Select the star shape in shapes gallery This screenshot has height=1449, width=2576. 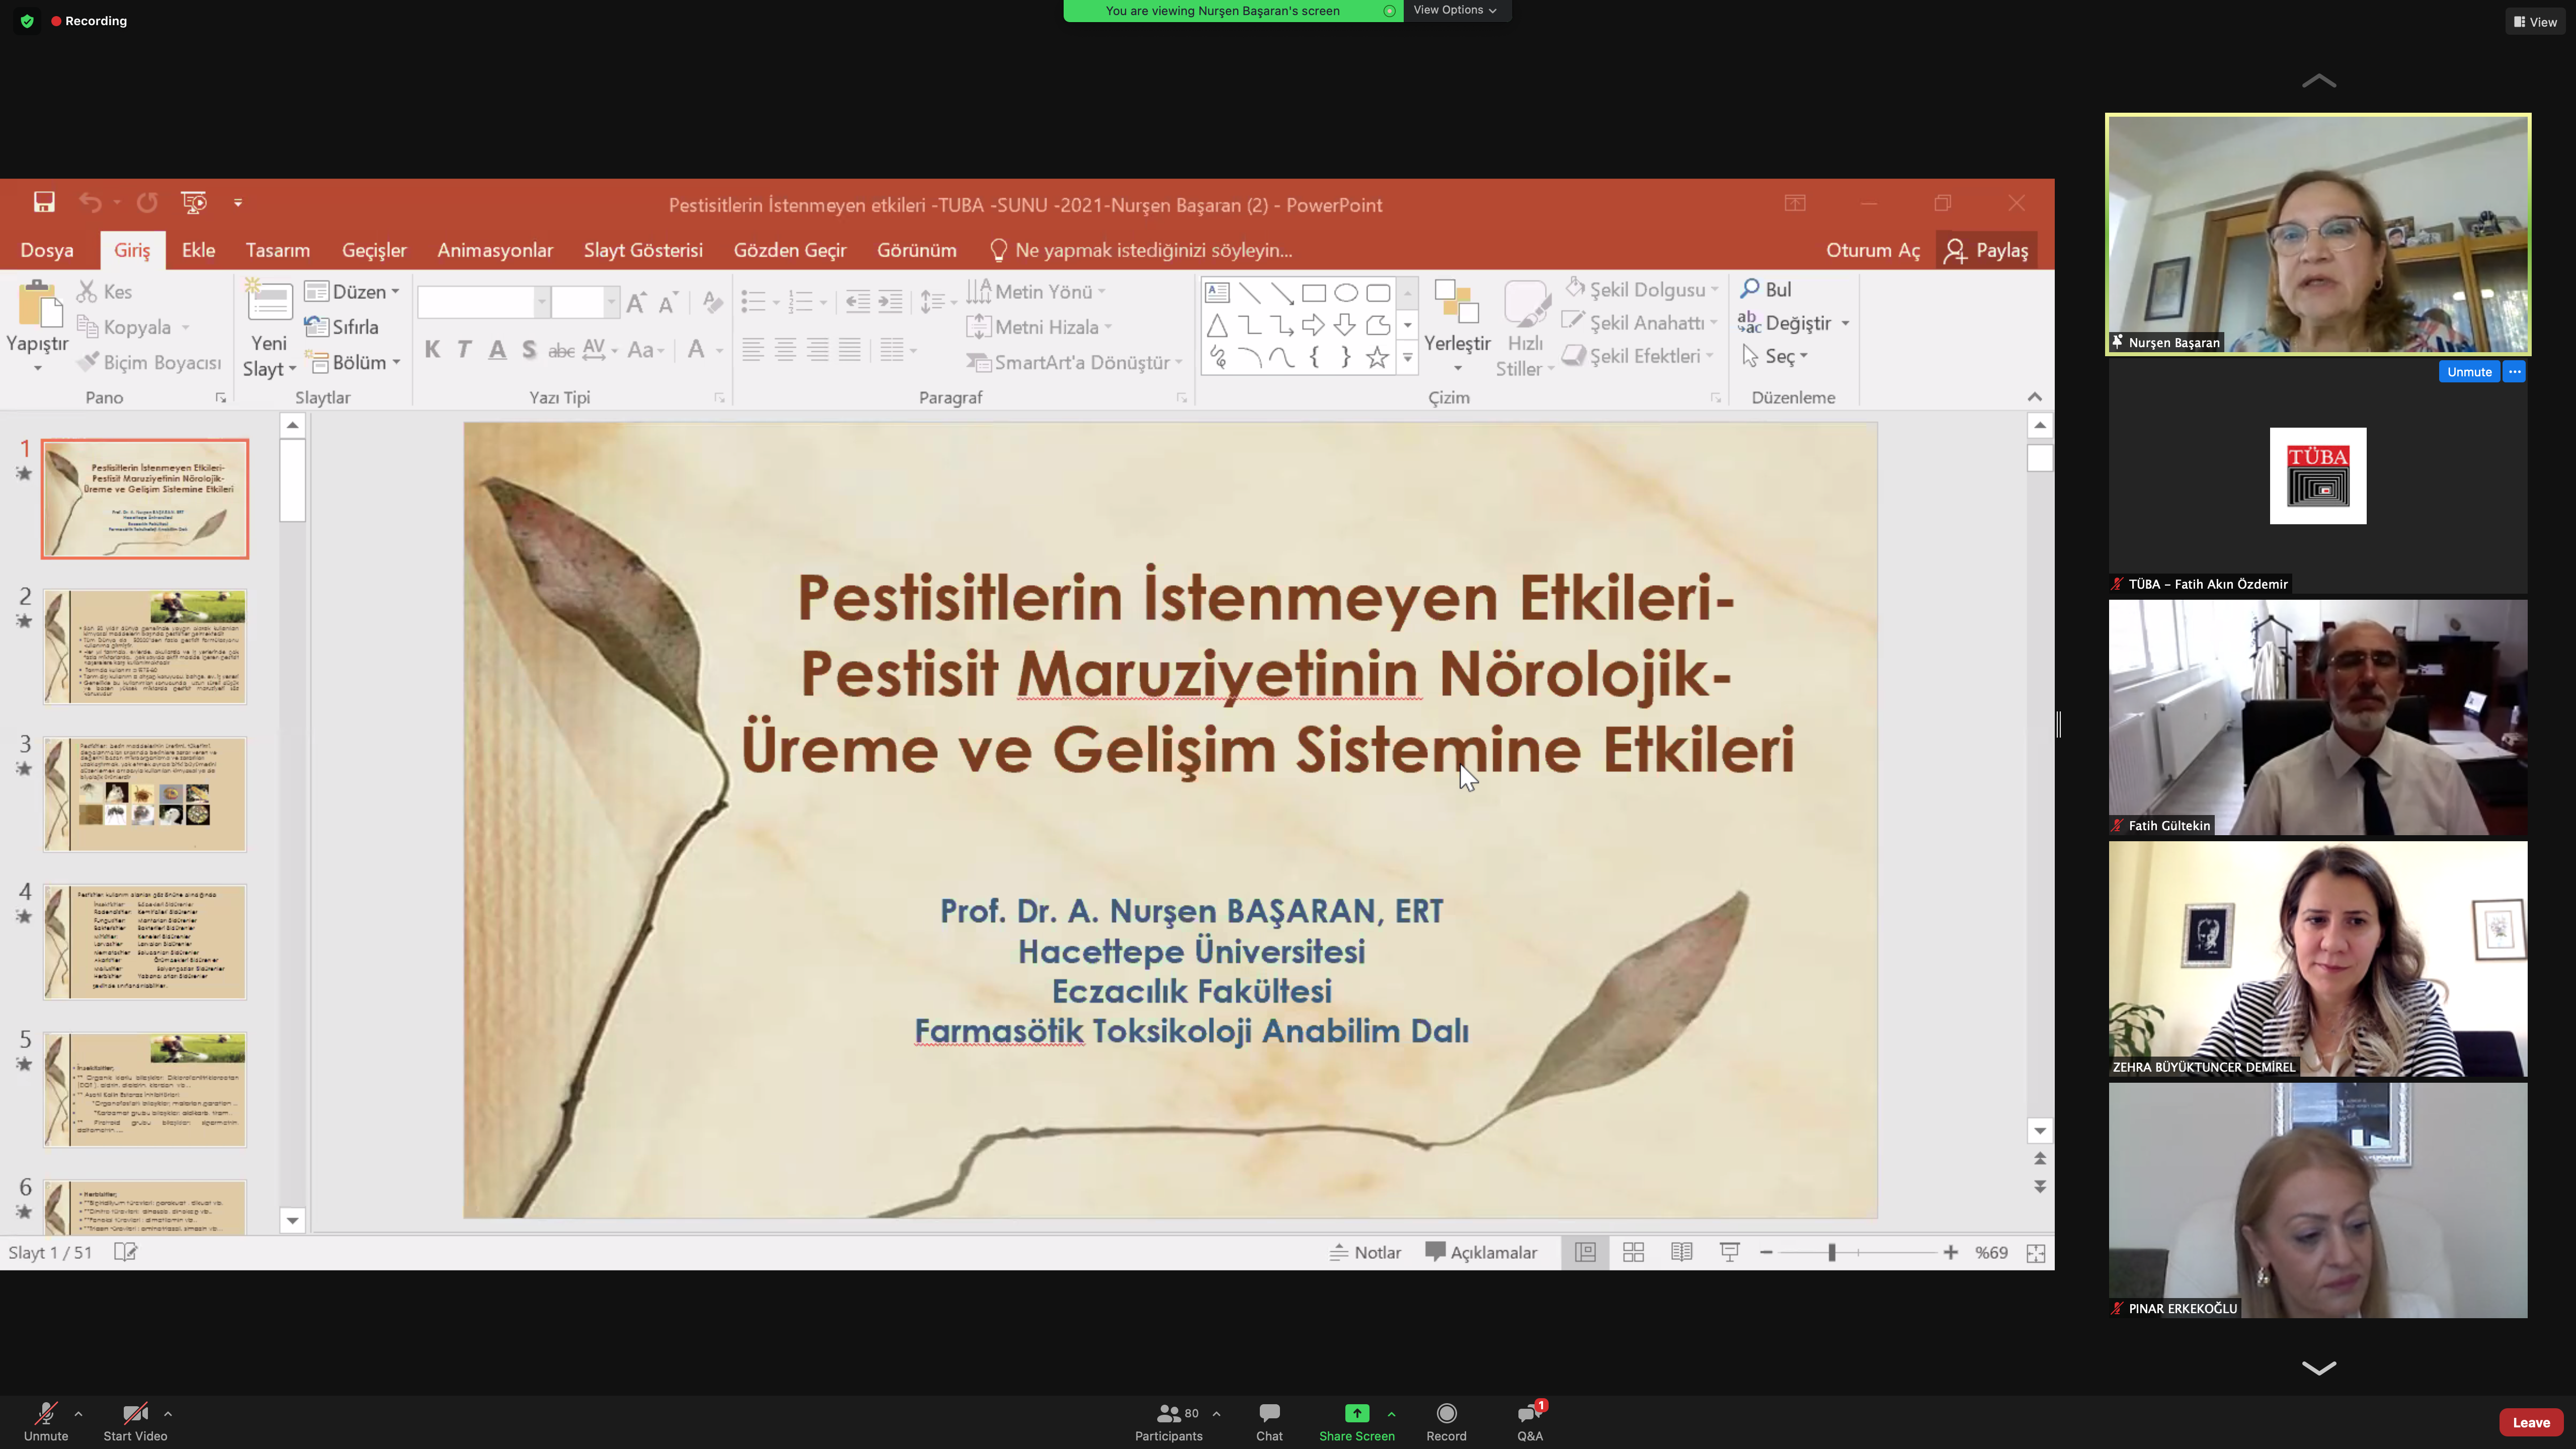pyautogui.click(x=1377, y=357)
